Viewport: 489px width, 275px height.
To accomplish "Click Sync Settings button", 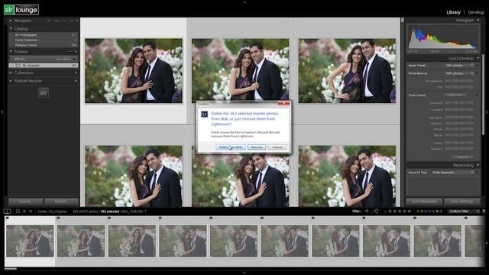I will pyautogui.click(x=462, y=202).
